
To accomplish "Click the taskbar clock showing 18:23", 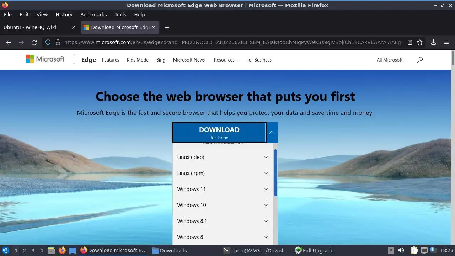I will (446, 250).
